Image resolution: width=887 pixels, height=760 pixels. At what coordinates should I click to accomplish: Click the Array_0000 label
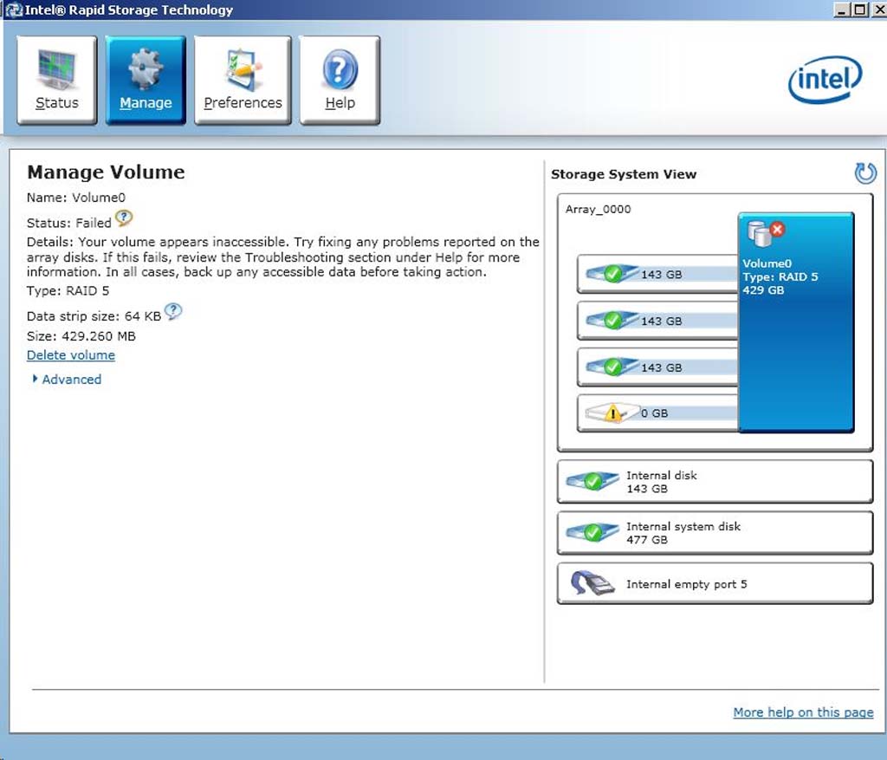point(598,210)
